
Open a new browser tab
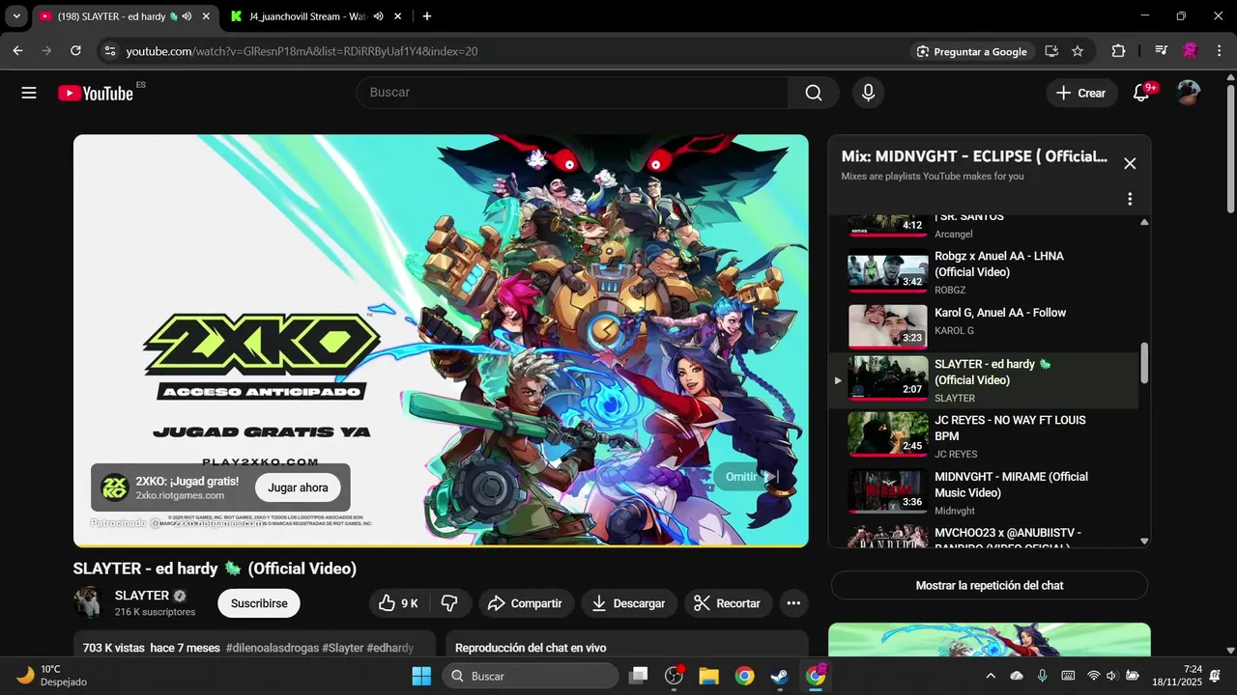pos(427,16)
